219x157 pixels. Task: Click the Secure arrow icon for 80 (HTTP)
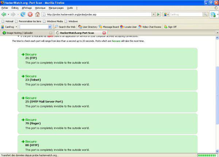coord(23,142)
